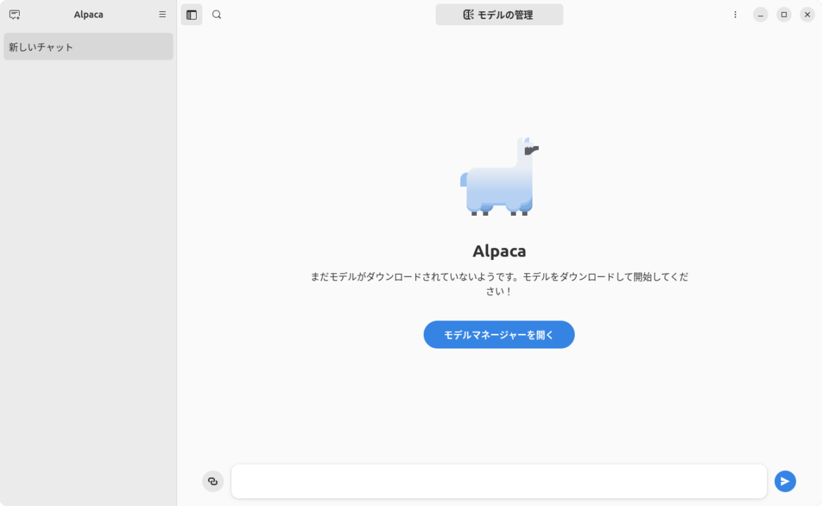Close the Alpaca window
822x506 pixels.
point(807,14)
